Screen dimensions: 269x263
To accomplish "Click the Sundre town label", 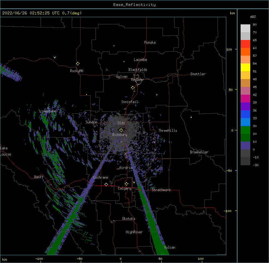I will 91,122.
